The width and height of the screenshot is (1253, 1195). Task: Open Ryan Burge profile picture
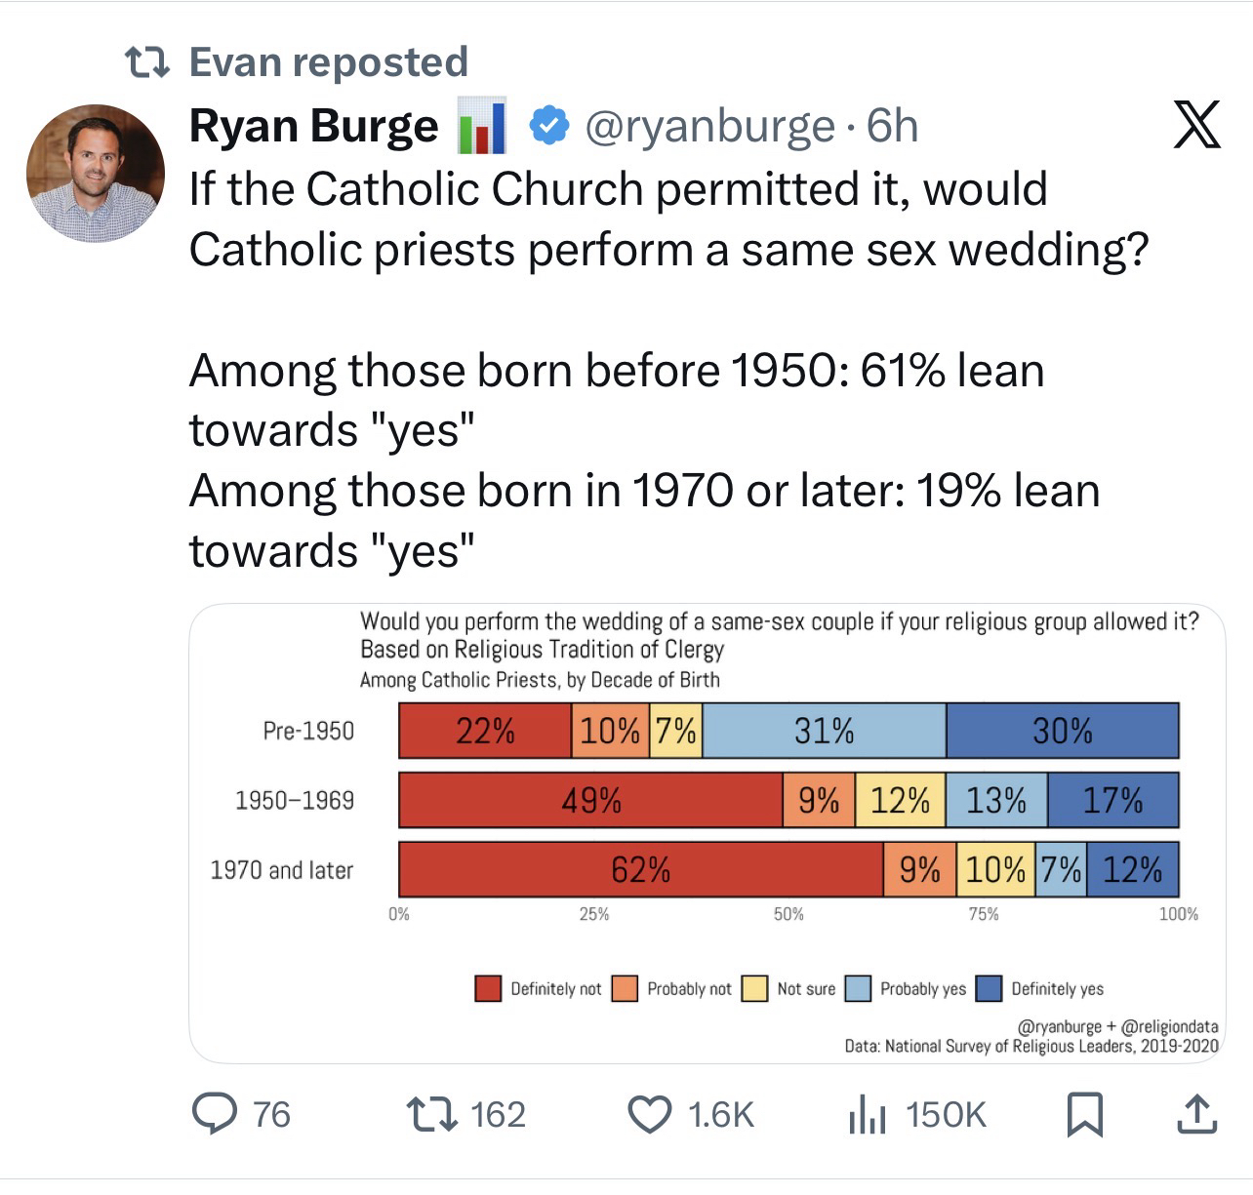pyautogui.click(x=96, y=174)
